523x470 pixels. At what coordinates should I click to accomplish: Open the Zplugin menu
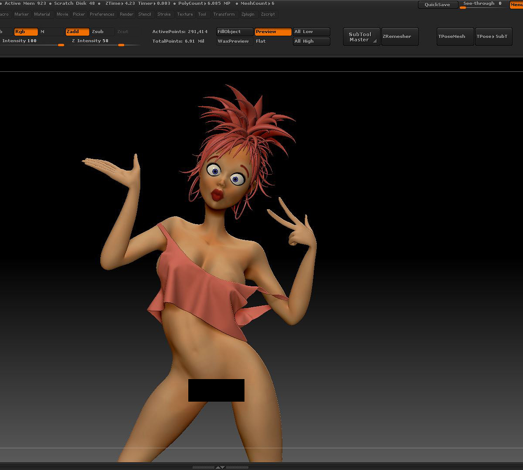(248, 14)
